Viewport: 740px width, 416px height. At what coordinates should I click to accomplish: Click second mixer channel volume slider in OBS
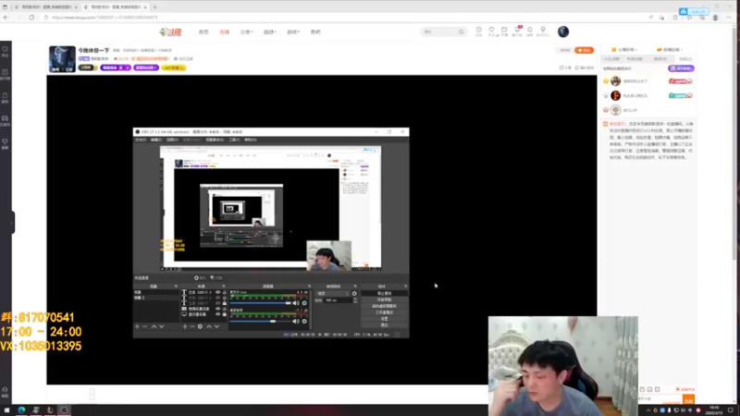[x=260, y=321]
